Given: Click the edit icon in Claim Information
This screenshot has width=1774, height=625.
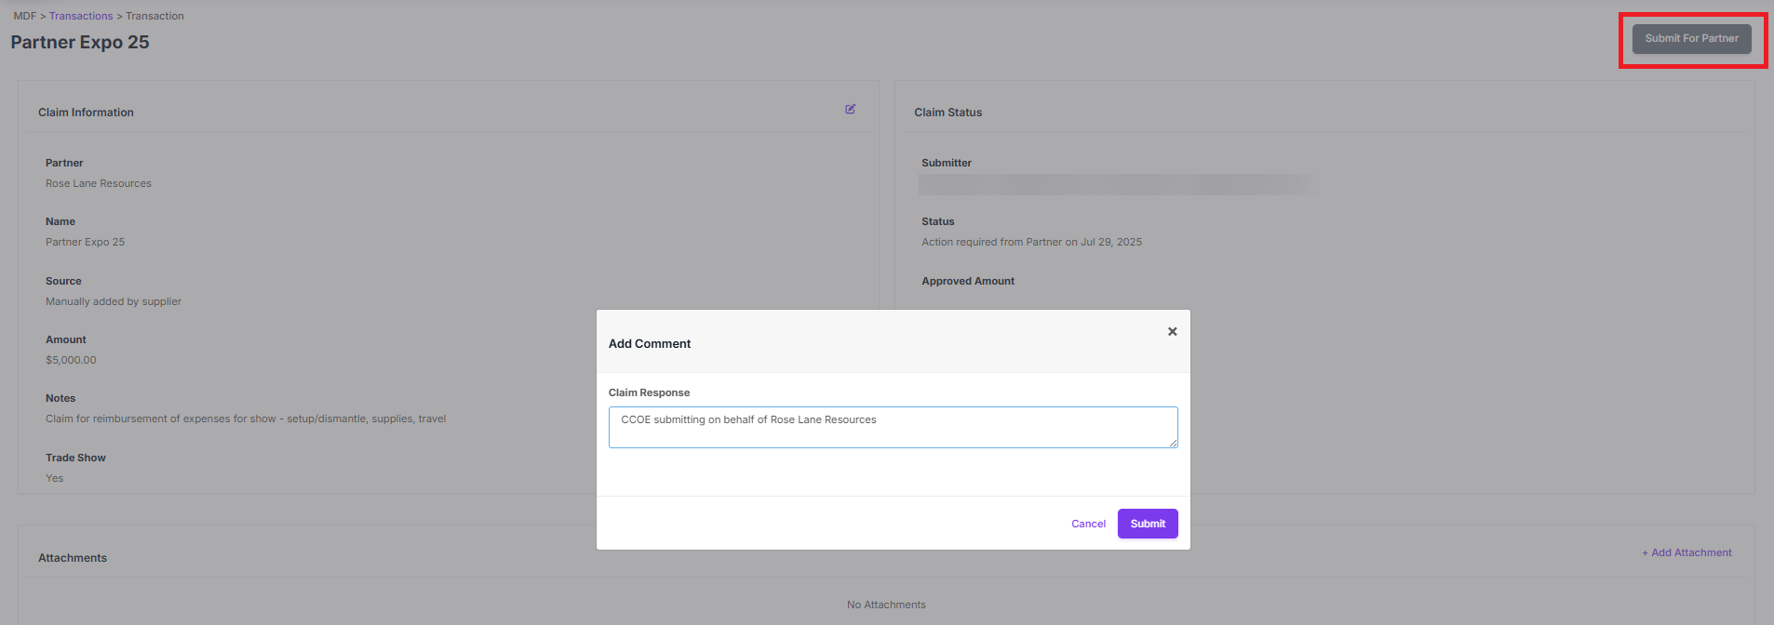Looking at the screenshot, I should 850,110.
